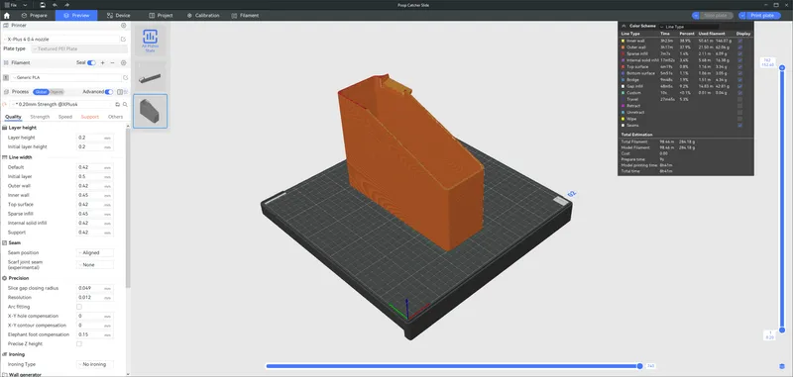
Task: Open the printer preset dropdown
Action: (60, 39)
